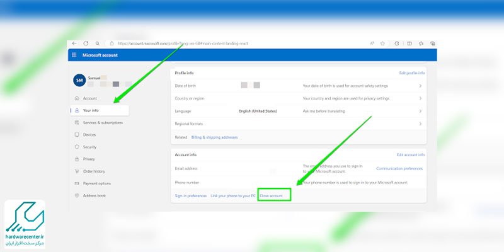Image resolution: width=504 pixels, height=252 pixels.
Task: Click the English (United States) language value
Action: tap(258, 112)
